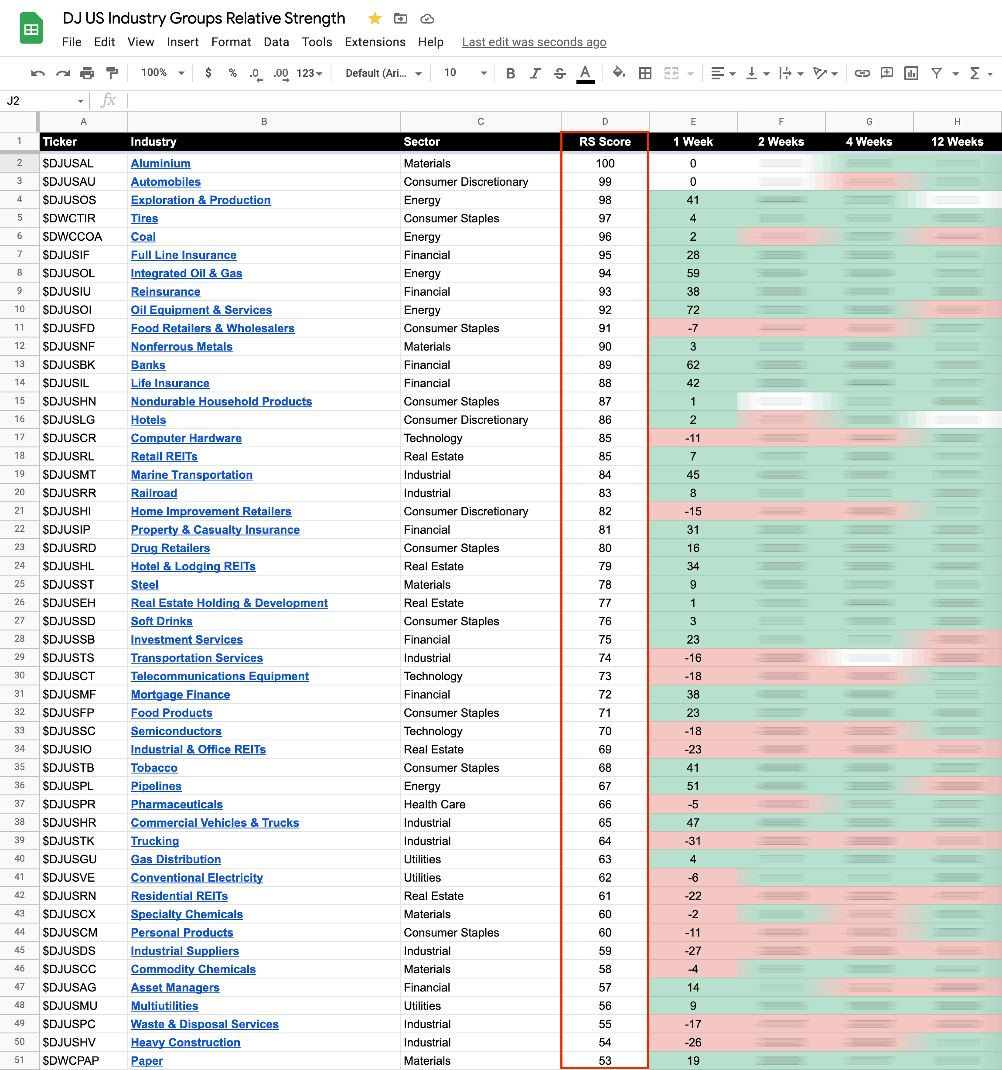
Task: Check the cloud save status icon
Action: pyautogui.click(x=427, y=19)
